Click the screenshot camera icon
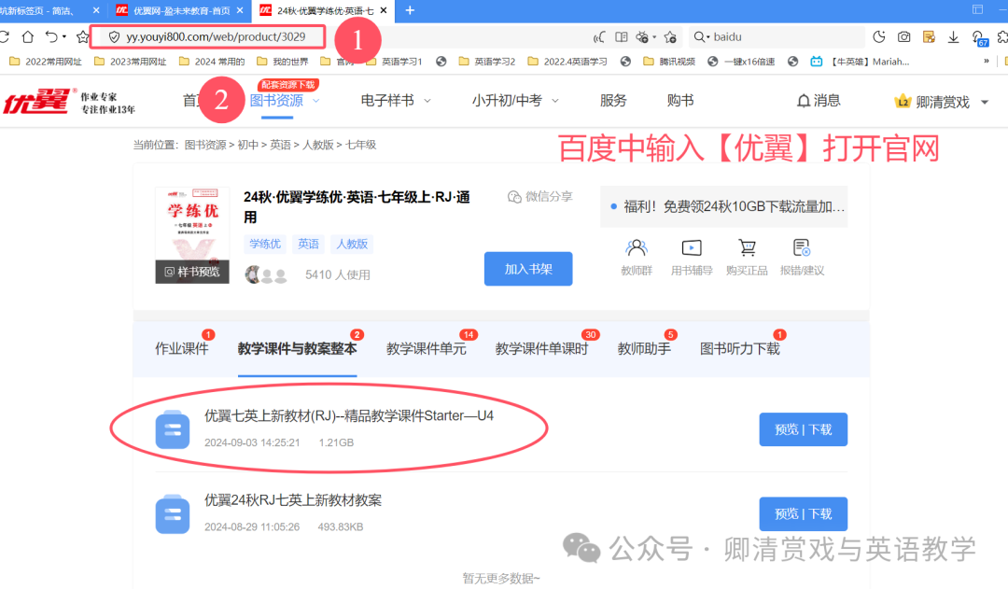The width and height of the screenshot is (1008, 589). [x=903, y=37]
